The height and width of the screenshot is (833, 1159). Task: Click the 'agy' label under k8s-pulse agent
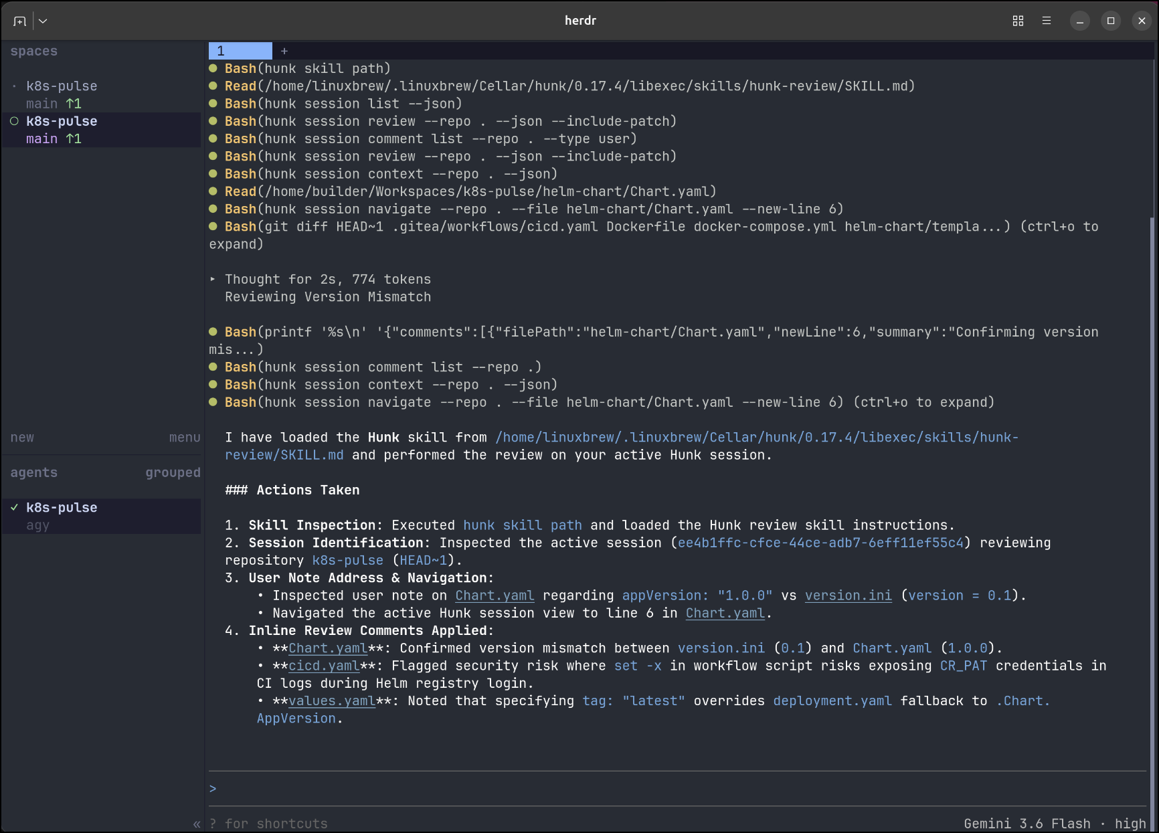[37, 525]
